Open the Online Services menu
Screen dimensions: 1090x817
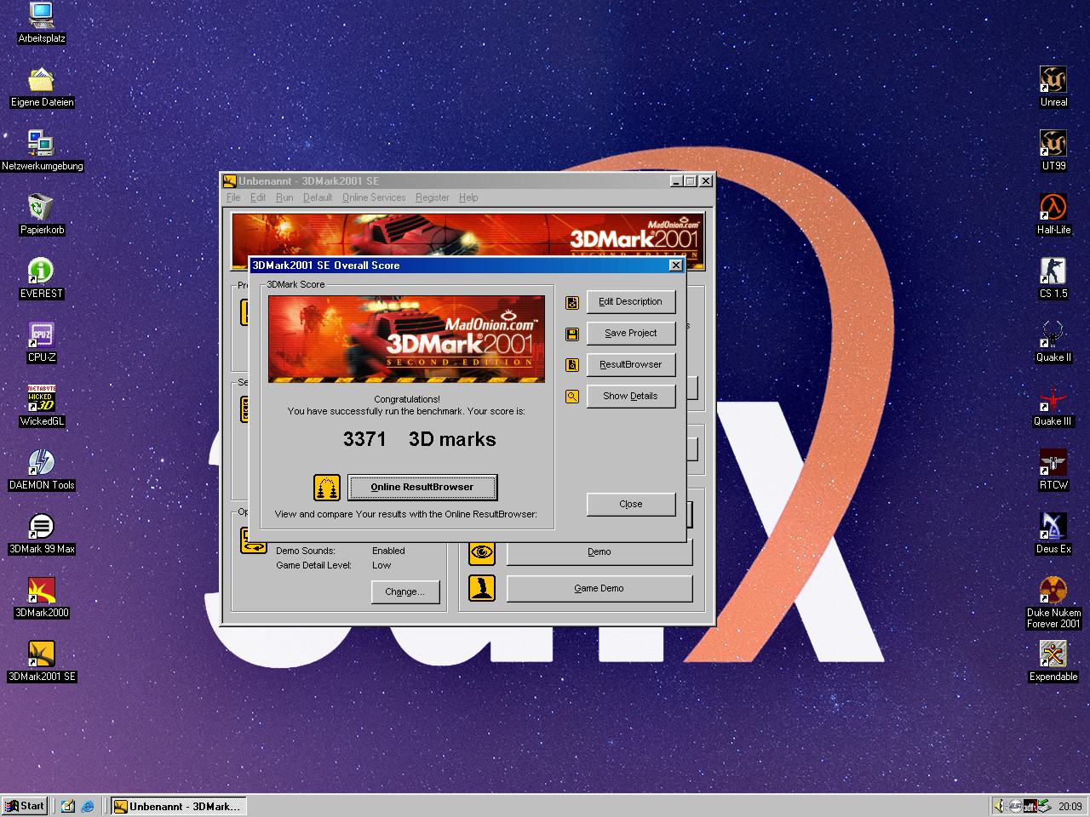(374, 197)
